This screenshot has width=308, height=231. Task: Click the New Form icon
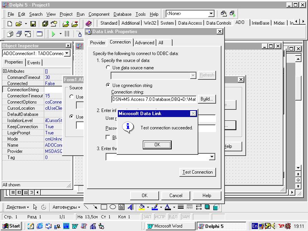[x=40, y=34]
